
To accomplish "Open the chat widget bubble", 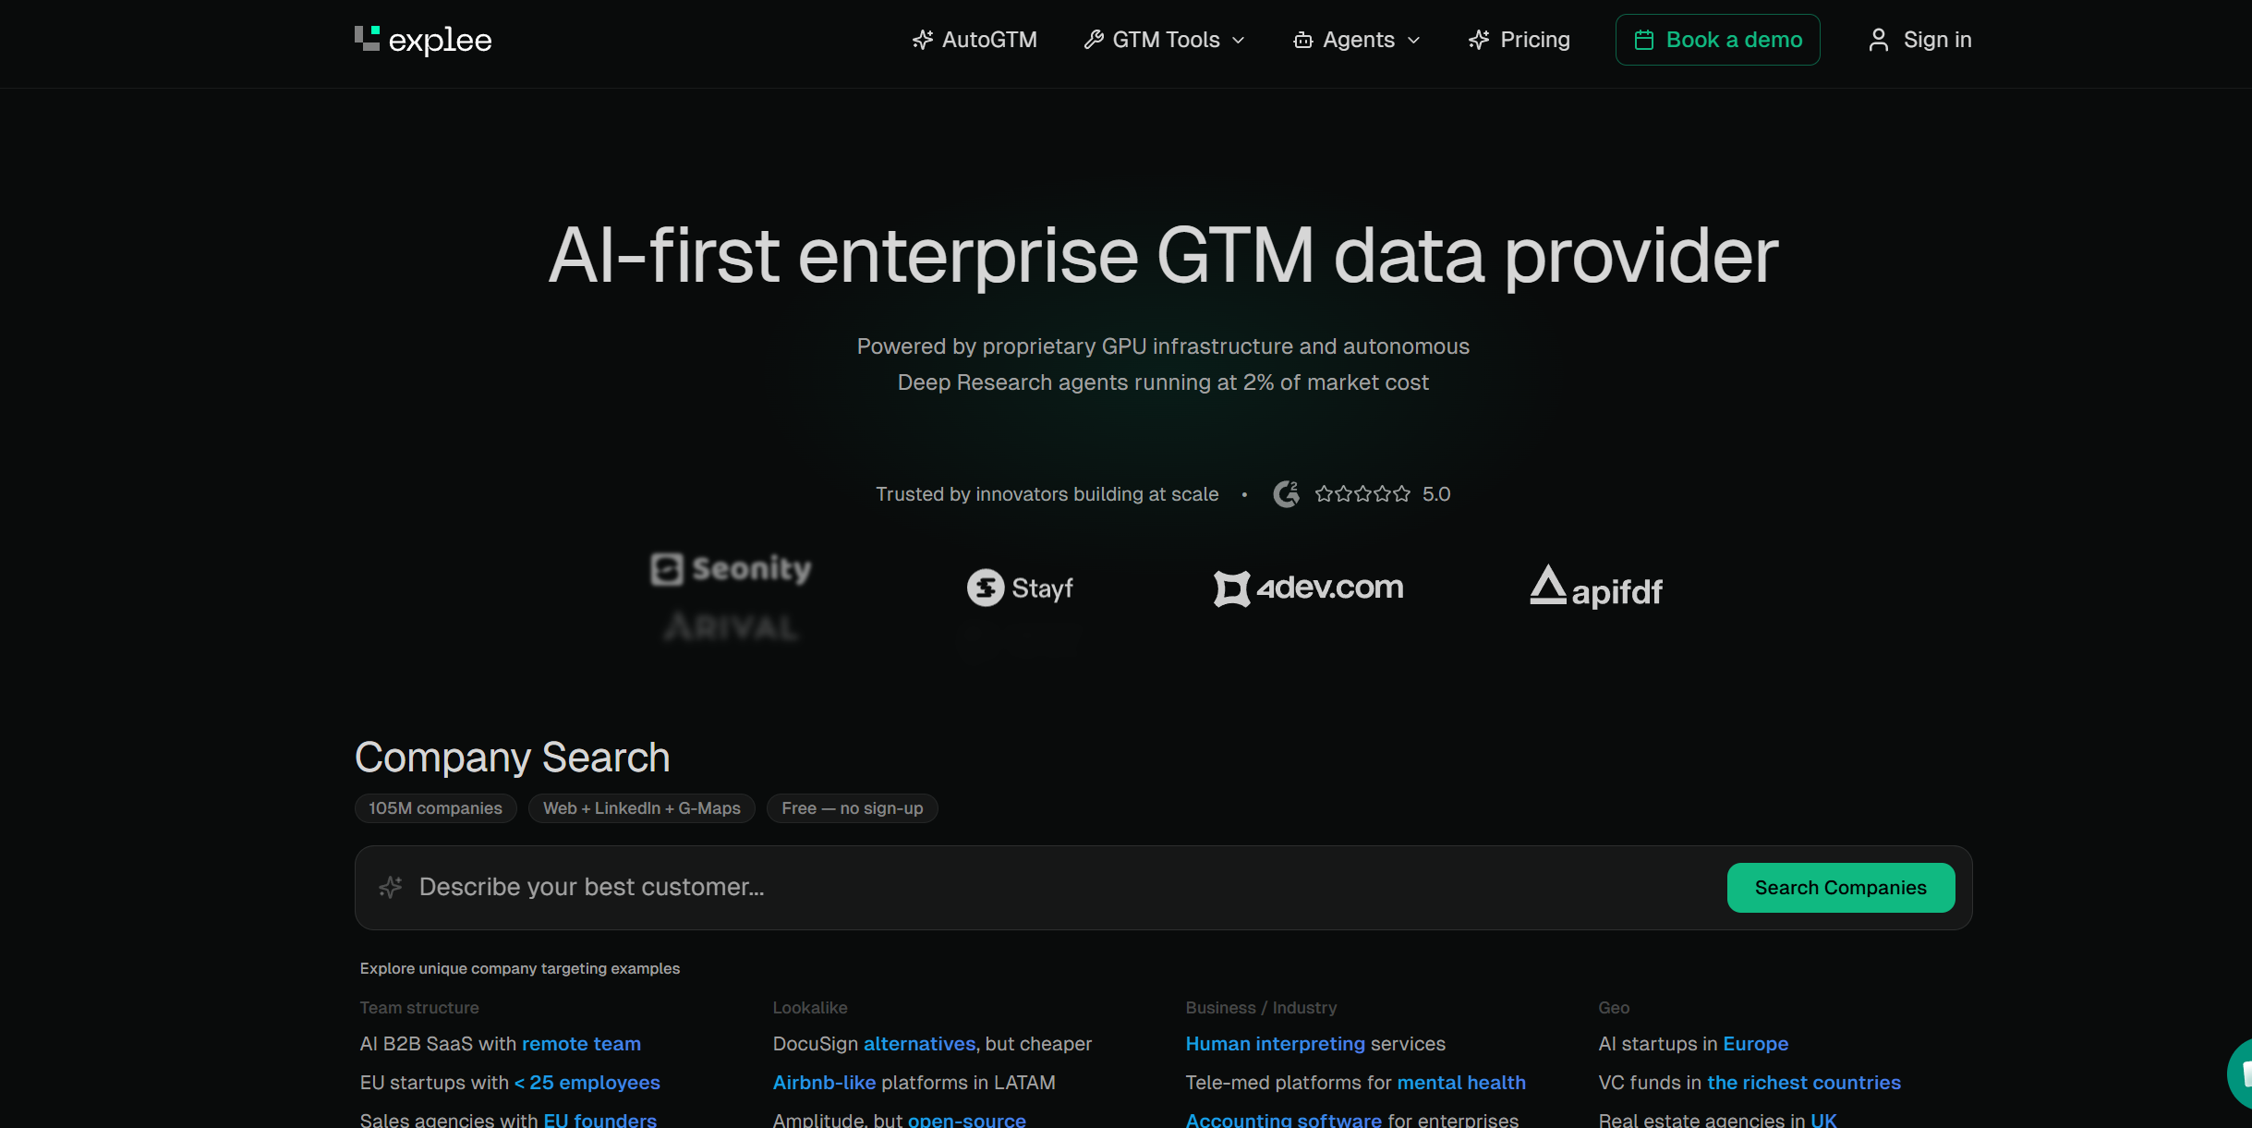I will click(x=2241, y=1073).
